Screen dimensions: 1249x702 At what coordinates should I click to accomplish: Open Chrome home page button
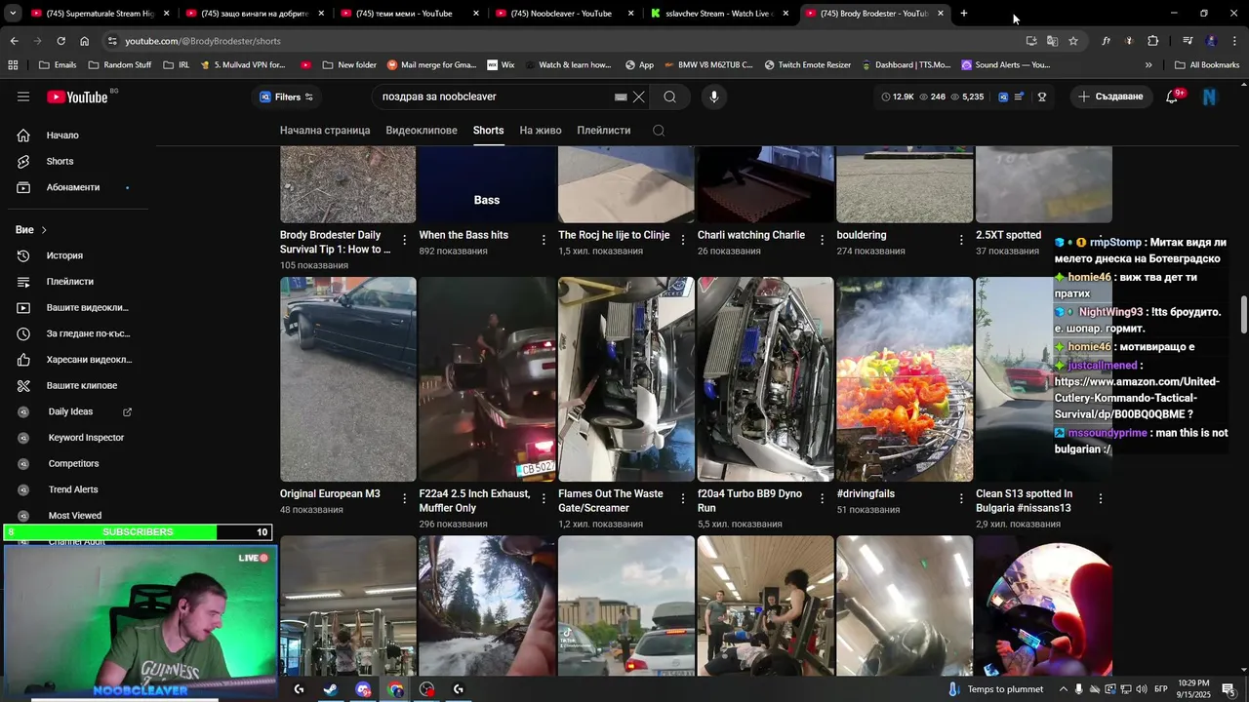pyautogui.click(x=84, y=41)
